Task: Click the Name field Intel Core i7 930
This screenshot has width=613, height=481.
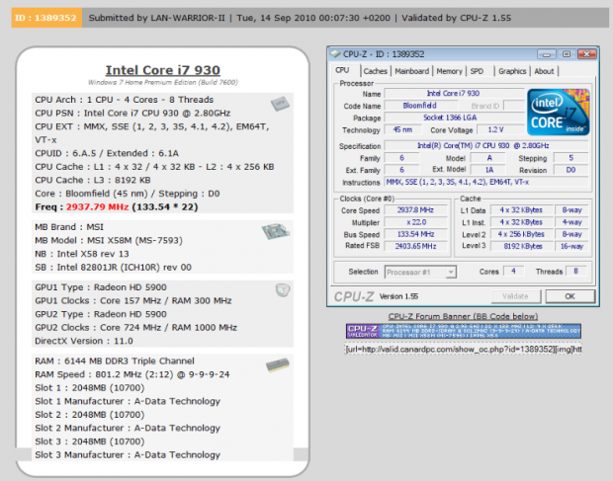Action: click(x=454, y=93)
